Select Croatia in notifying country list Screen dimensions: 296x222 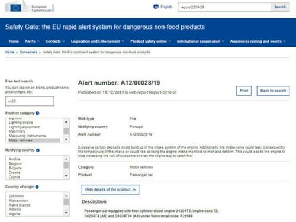pos(15,173)
